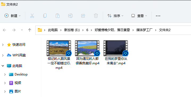Click the Share icon in toolbar

(83, 16)
